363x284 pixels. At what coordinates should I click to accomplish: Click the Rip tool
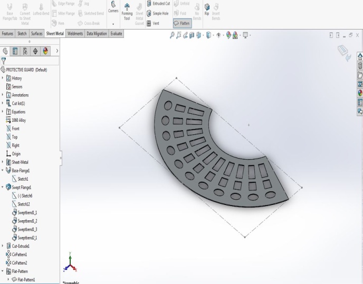point(207,9)
